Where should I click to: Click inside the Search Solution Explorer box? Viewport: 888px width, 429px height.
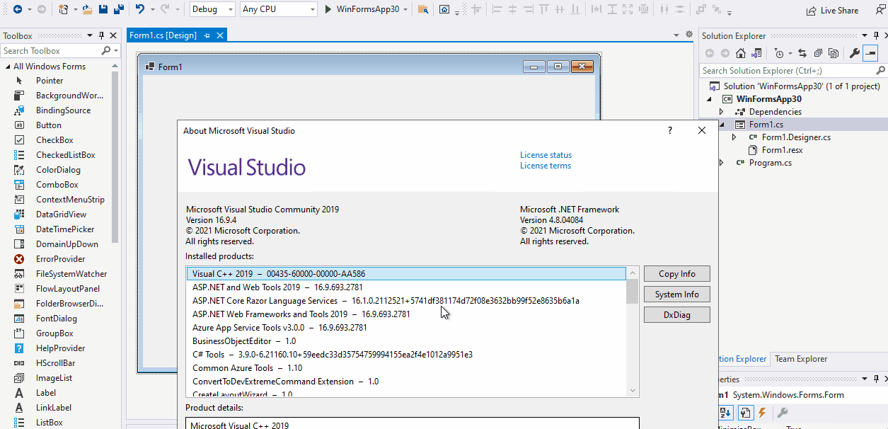(778, 70)
